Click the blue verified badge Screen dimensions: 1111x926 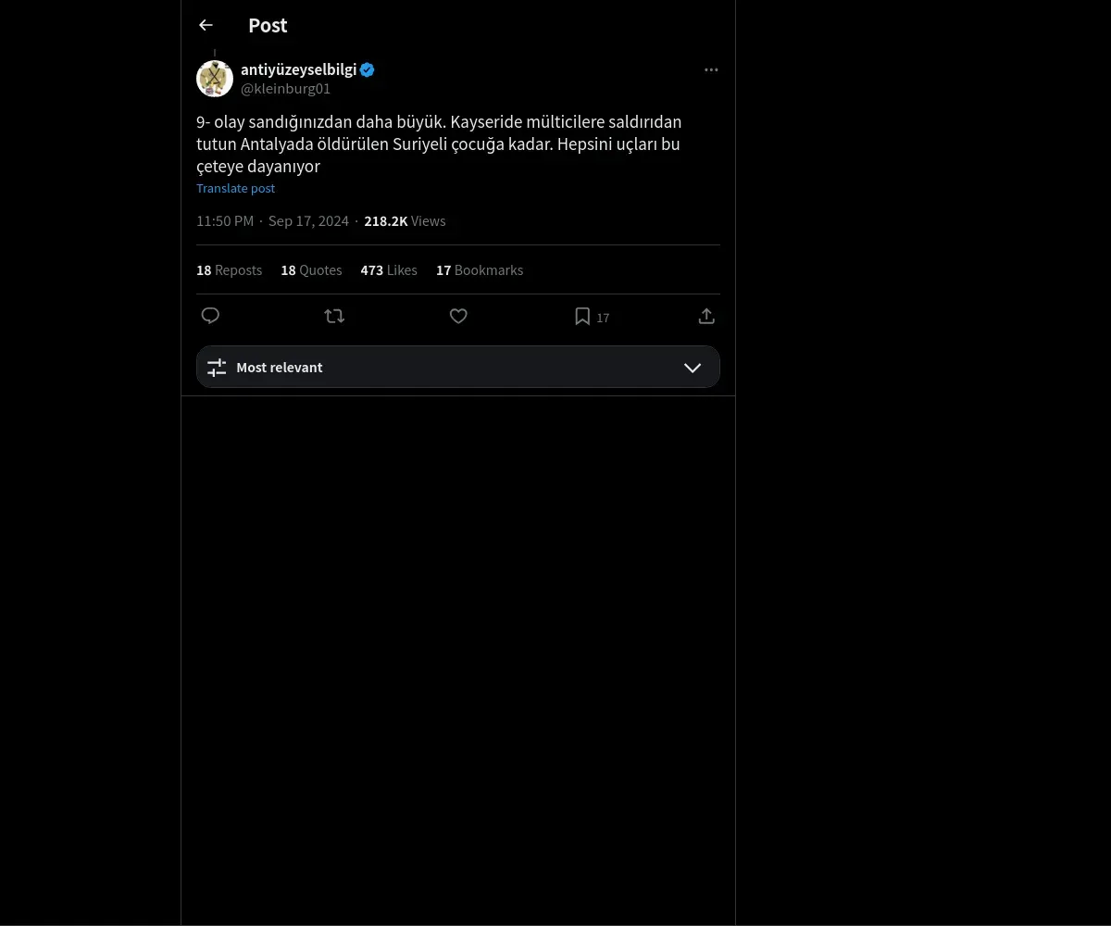(x=368, y=69)
